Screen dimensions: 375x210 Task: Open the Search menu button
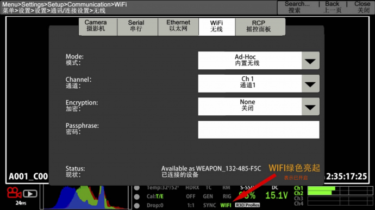point(297,7)
